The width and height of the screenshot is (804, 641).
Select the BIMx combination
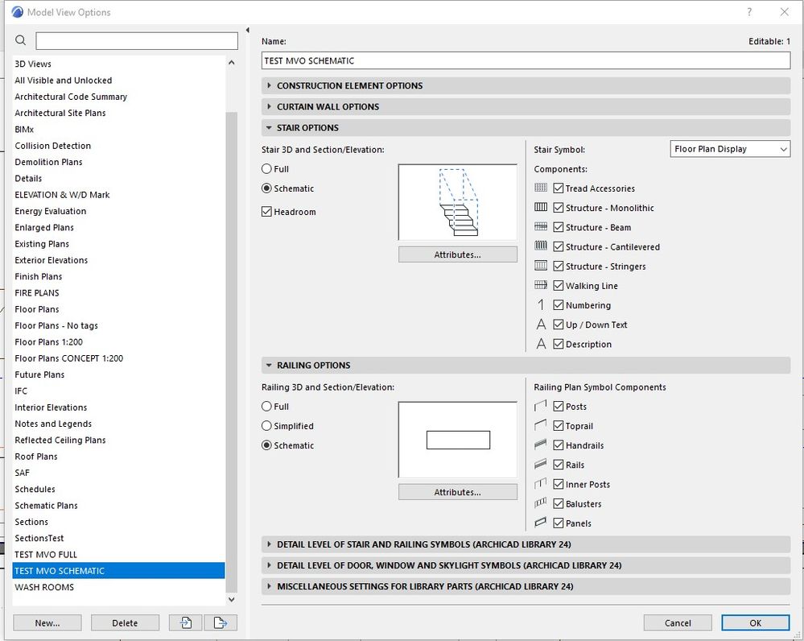coord(118,130)
